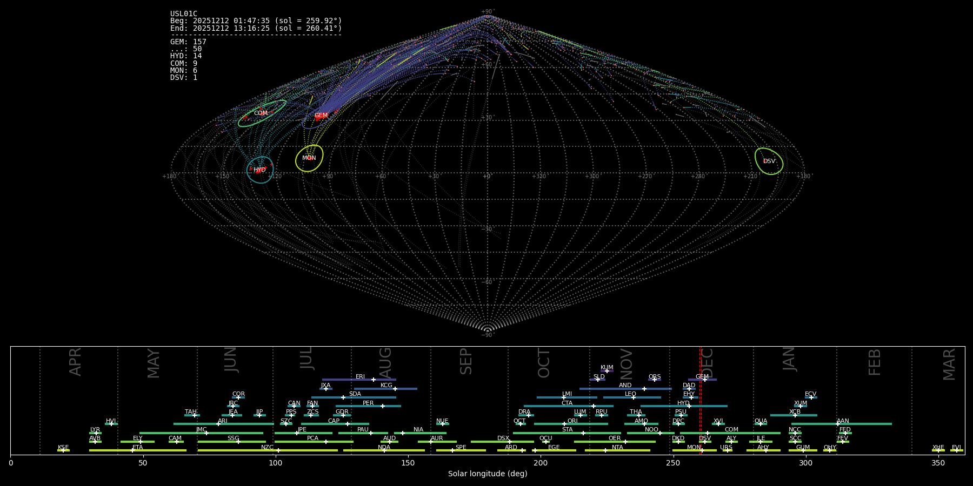Click the 200 tick on solar longitude axis
The image size is (973, 486).
coord(541,463)
